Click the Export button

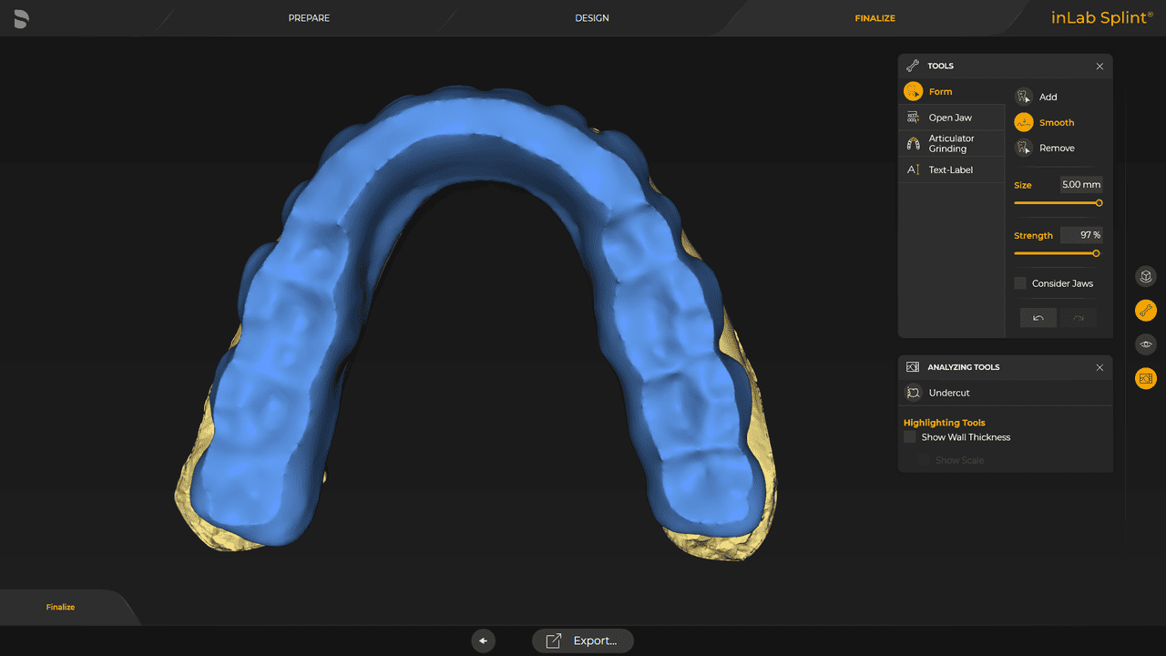point(582,641)
